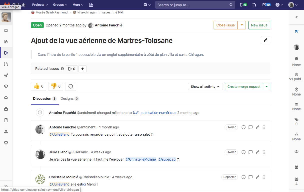Give the issue a thumbs down
The width and height of the screenshot is (304, 192).
[56, 86]
